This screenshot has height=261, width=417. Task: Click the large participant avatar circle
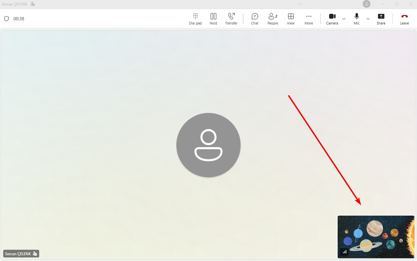coord(208,145)
